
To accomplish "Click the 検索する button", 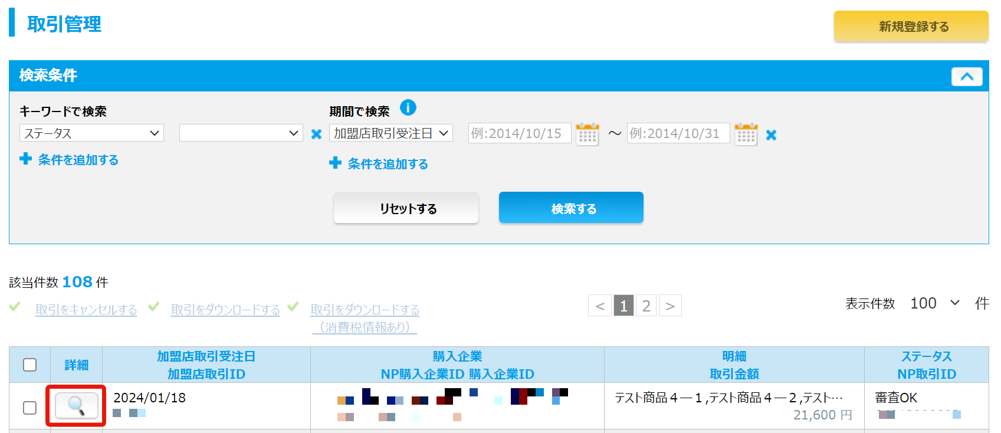I will click(x=571, y=208).
